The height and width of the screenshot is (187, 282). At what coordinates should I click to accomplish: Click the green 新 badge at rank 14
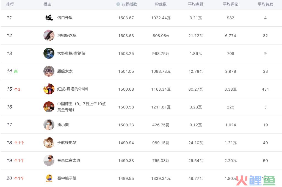pyautogui.click(x=16, y=71)
